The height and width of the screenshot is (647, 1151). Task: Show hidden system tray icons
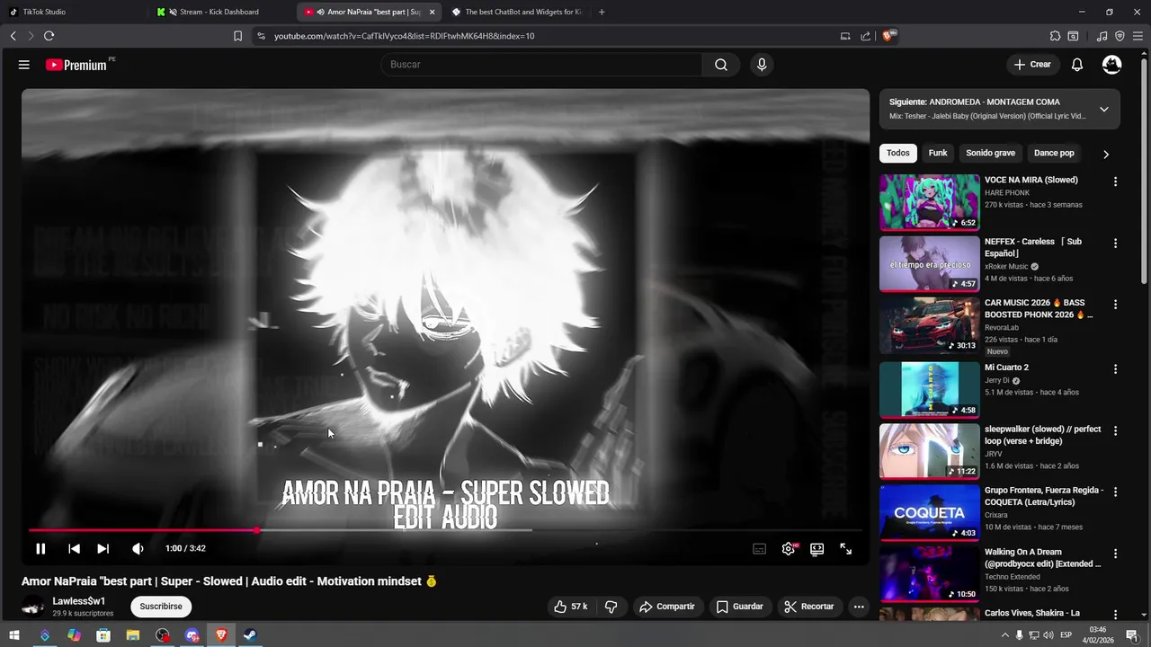pyautogui.click(x=1005, y=635)
